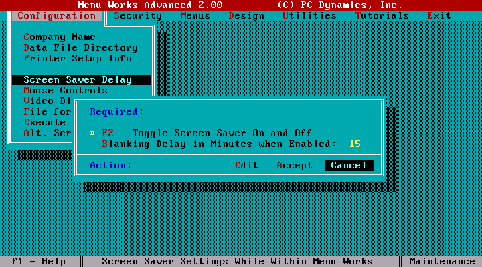Choose Printer Setup Info entry
482x267 pixels.
click(x=78, y=59)
